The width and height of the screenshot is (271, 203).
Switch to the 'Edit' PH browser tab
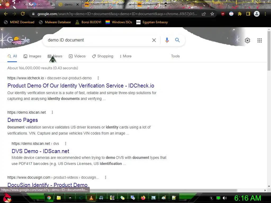point(147,4)
